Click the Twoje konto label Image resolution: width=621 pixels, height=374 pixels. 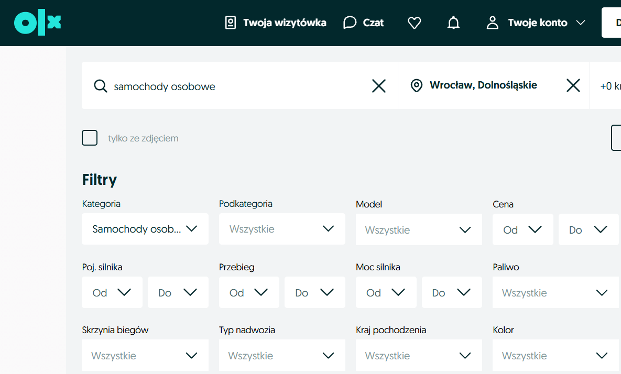click(538, 23)
